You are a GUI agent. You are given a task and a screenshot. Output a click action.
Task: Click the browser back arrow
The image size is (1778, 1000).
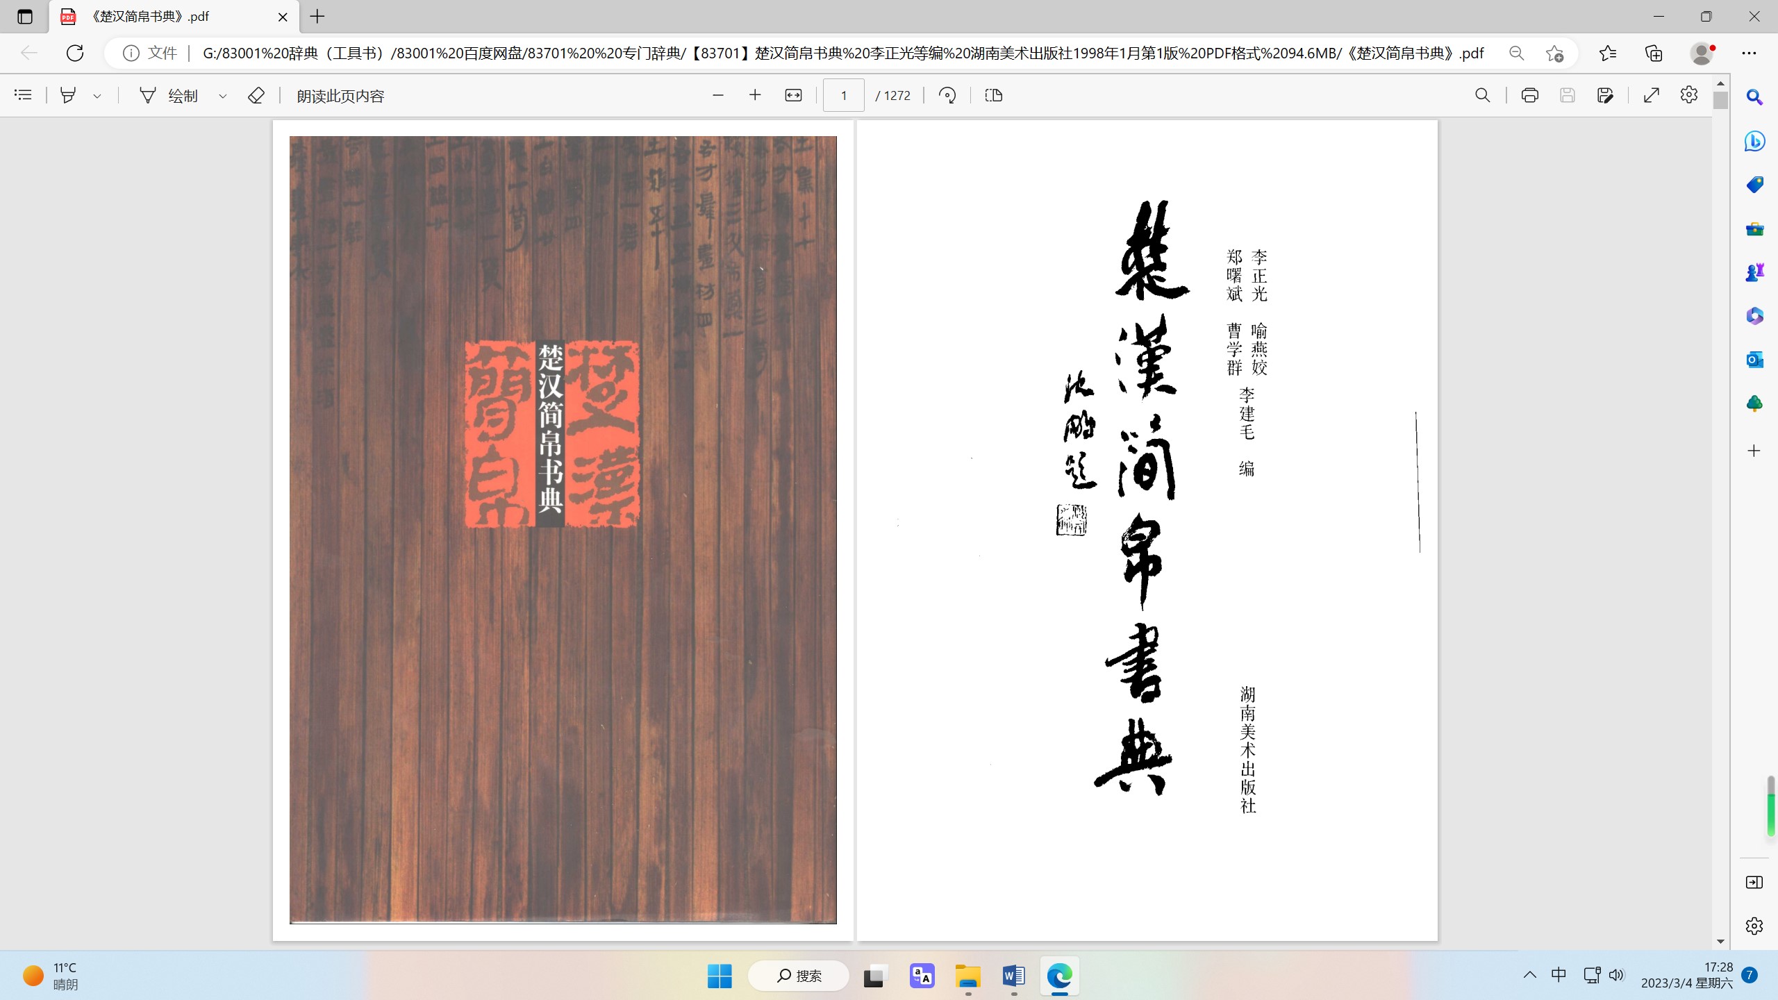[x=28, y=53]
